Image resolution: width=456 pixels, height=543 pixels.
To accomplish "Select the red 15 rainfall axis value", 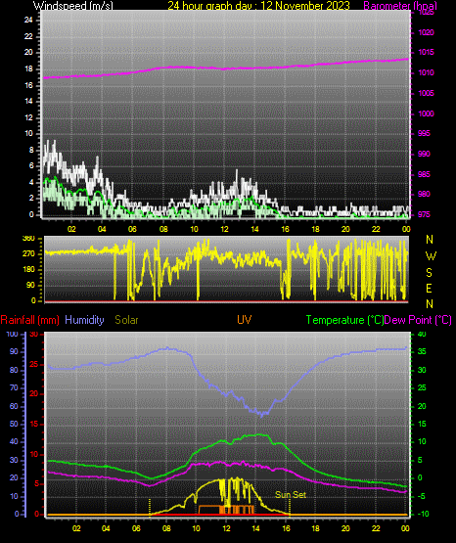I will coord(34,425).
